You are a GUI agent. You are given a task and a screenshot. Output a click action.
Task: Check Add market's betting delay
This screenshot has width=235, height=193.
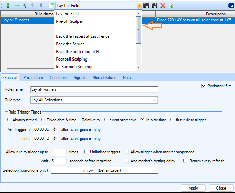click(127, 161)
